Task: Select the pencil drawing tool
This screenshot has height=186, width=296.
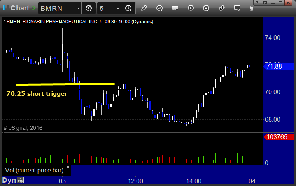Action: (144, 8)
